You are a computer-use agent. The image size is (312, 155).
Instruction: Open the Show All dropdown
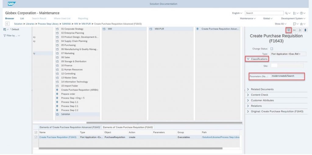click(281, 24)
